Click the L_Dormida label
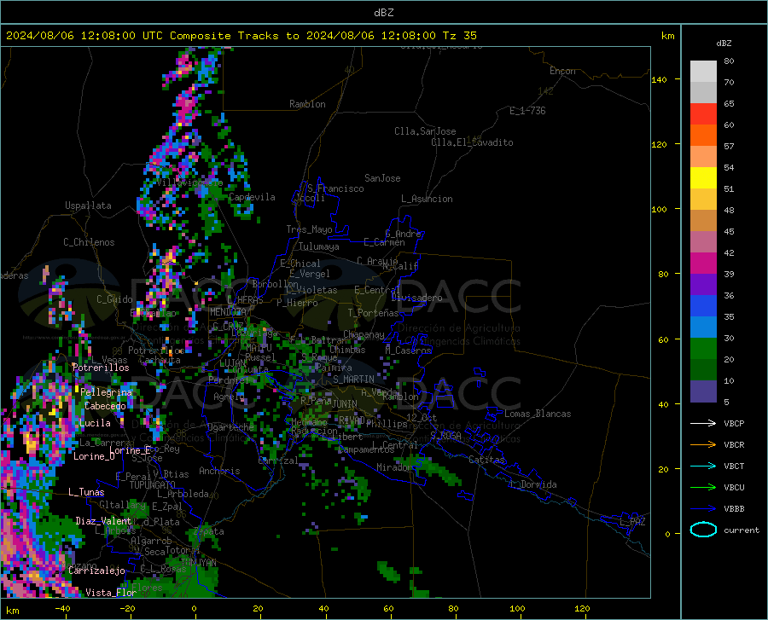Viewport: 768px width, 620px height. pos(532,484)
